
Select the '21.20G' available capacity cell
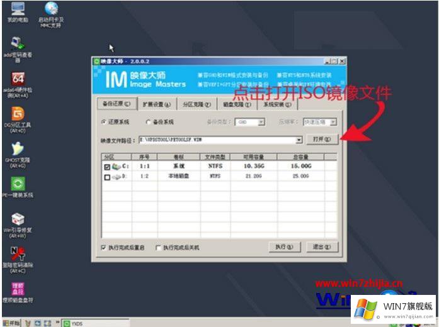254,176
